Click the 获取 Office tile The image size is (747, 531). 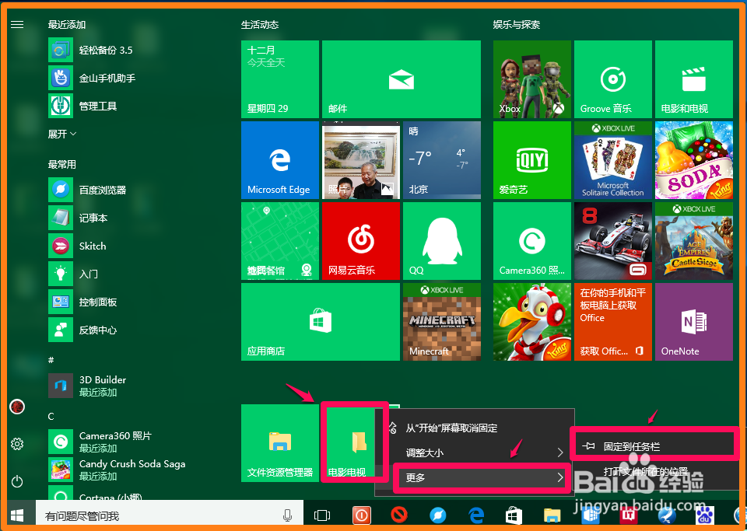[x=613, y=322]
